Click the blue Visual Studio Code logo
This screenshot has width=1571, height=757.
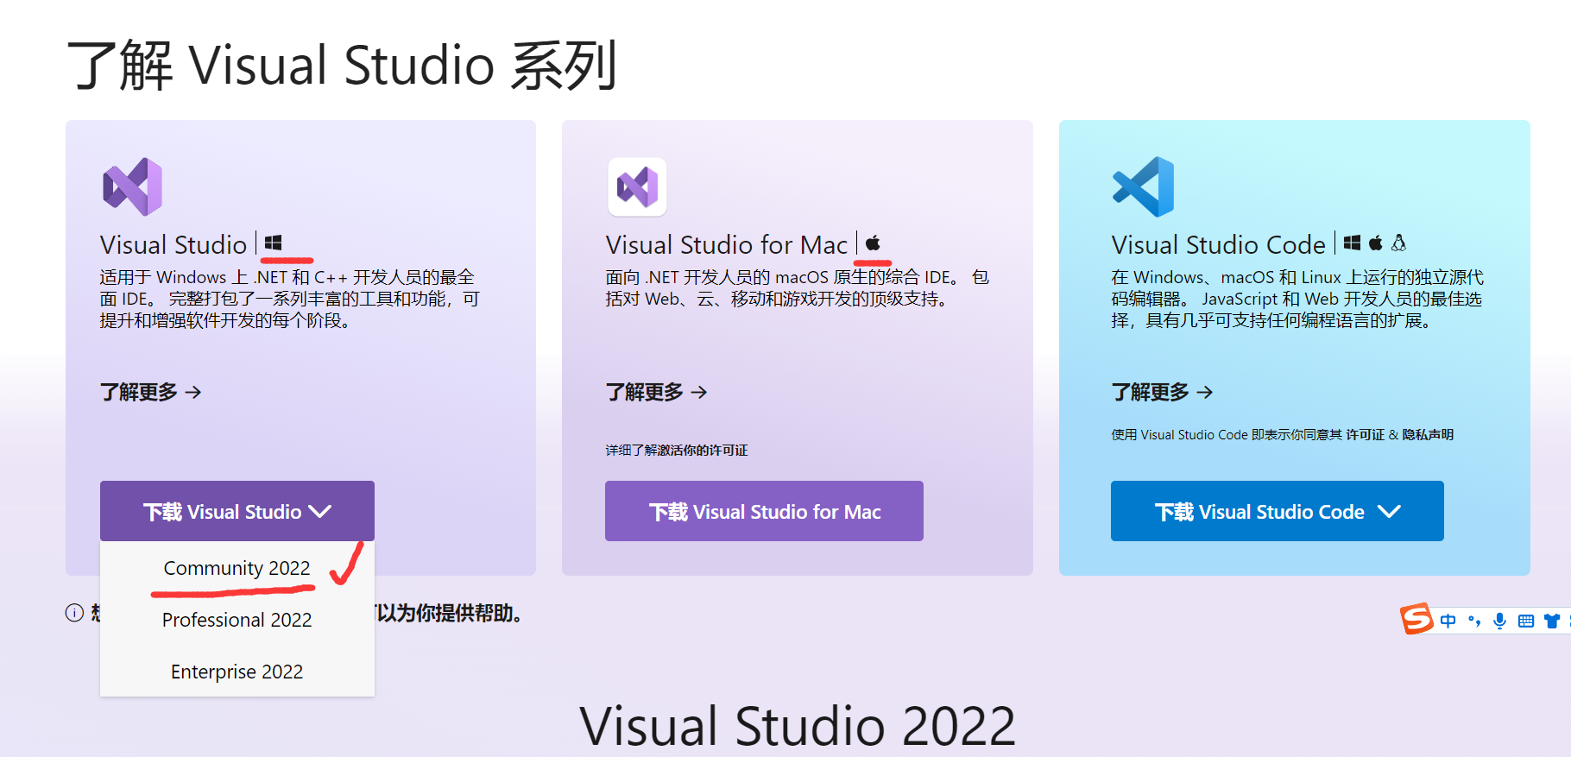click(1144, 186)
